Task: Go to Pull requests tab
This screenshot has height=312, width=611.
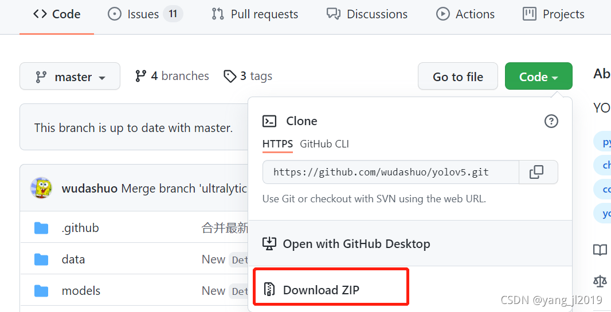Action: pyautogui.click(x=255, y=14)
